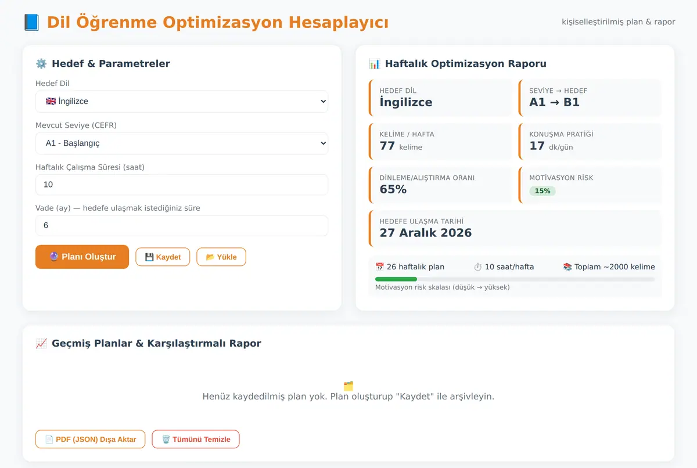
Task: Click the motivasyon risk progress bar
Action: (x=515, y=279)
